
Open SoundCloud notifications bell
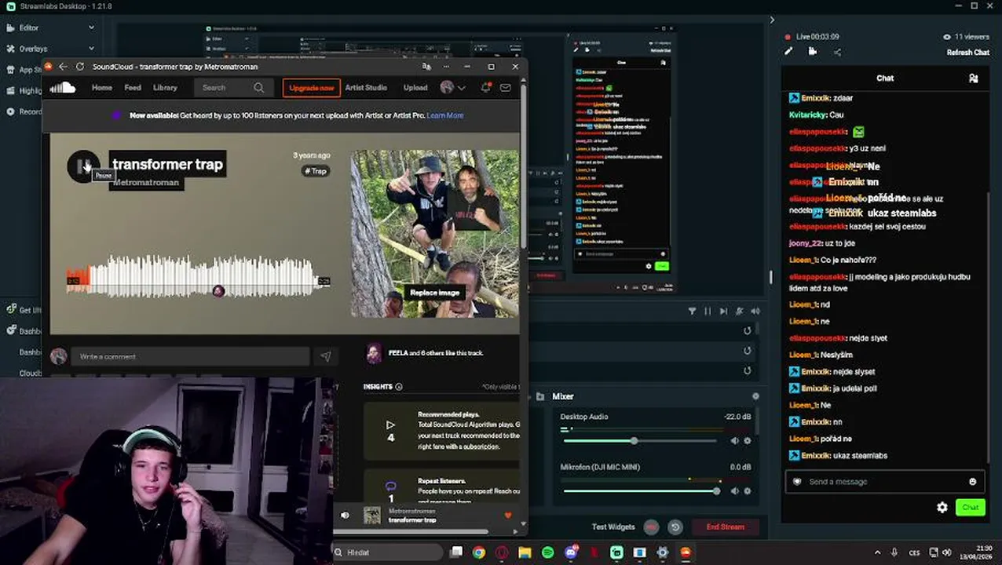[x=485, y=88]
